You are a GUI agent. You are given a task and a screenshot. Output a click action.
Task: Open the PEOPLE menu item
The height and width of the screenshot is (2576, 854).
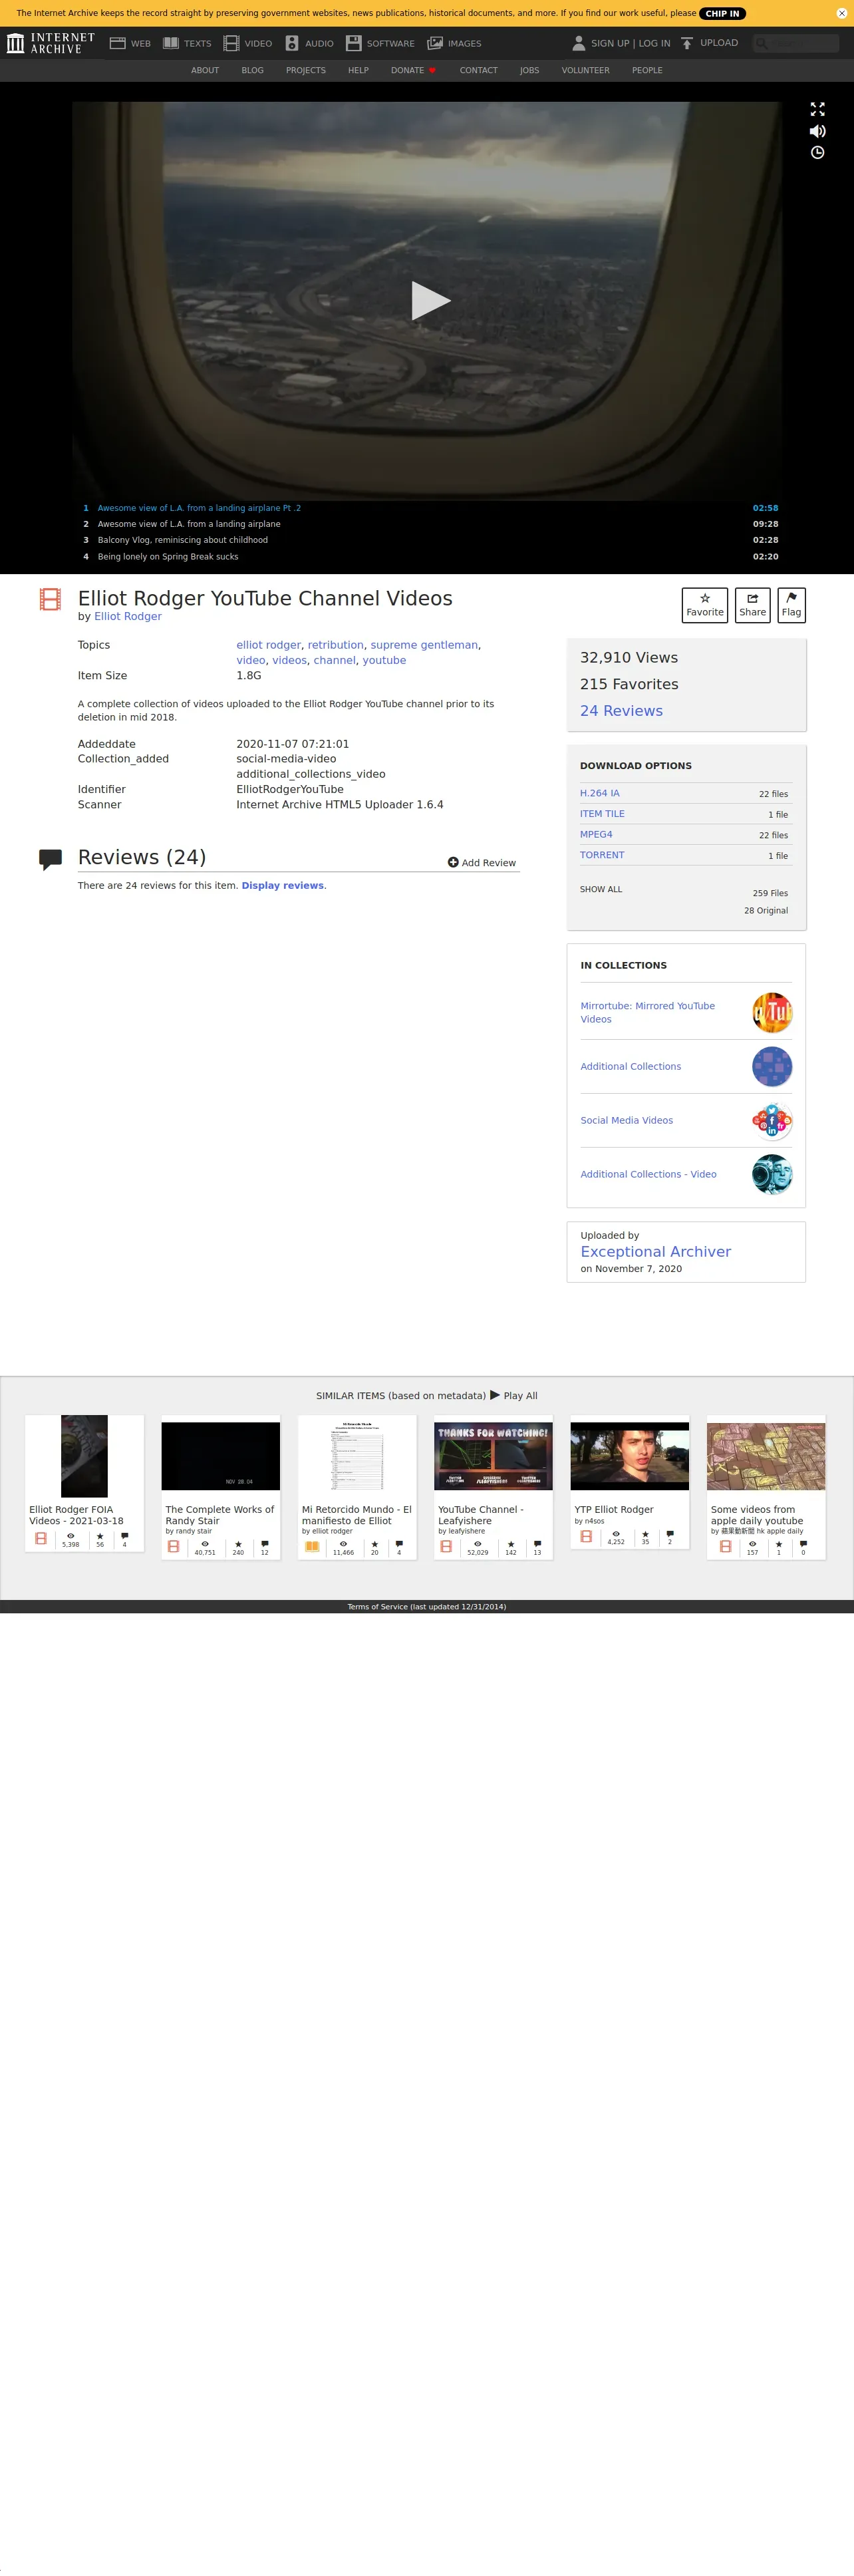[647, 70]
